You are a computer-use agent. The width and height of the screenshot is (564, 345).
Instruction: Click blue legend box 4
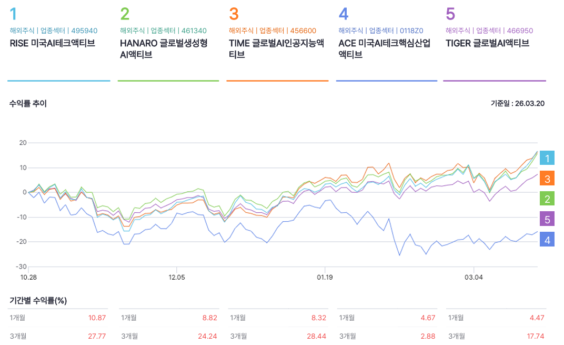pos(547,240)
